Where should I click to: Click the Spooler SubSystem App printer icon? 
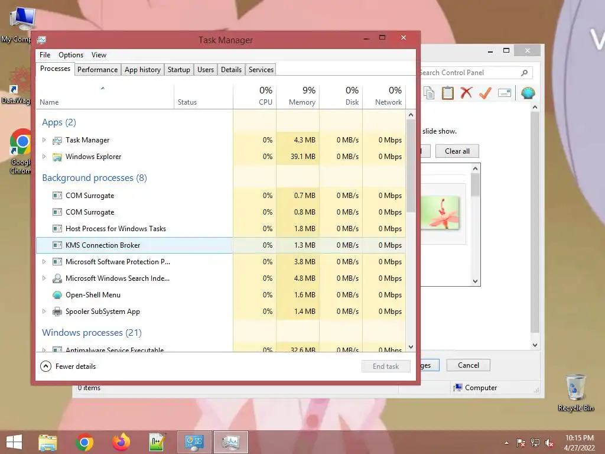coord(57,312)
